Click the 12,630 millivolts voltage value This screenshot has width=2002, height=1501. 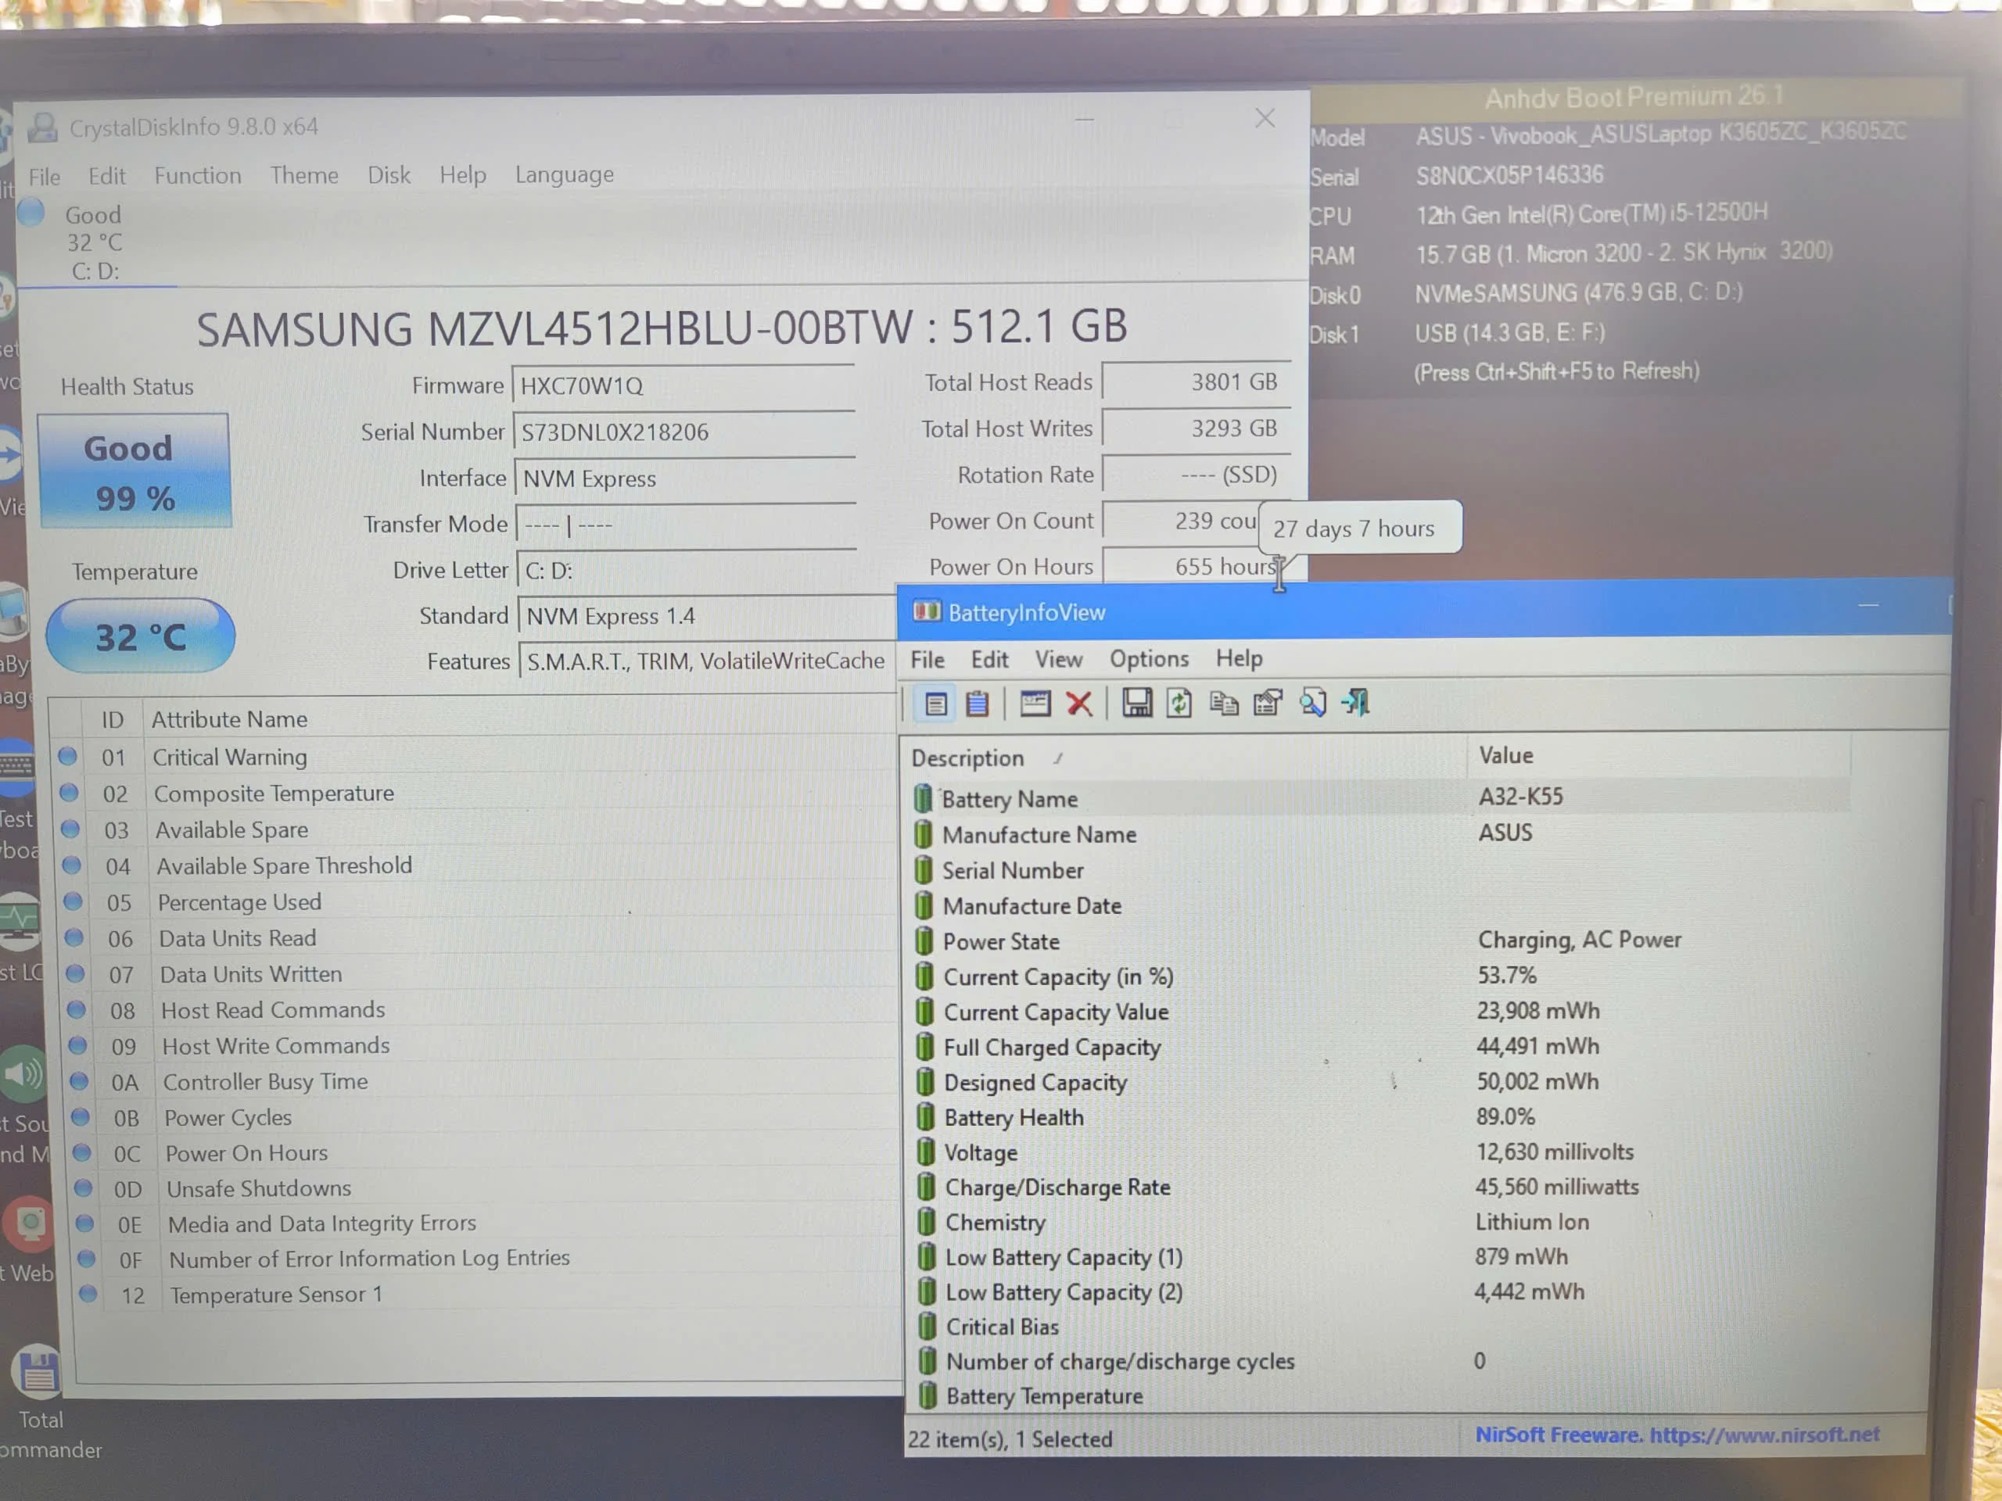click(1555, 1152)
